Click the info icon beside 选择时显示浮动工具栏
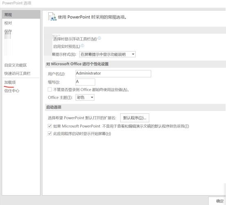Screen dimensions: 226x205 [x=99, y=38]
